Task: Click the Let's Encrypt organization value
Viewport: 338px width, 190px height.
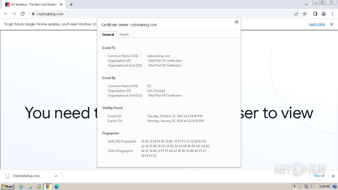Action: coord(156,91)
